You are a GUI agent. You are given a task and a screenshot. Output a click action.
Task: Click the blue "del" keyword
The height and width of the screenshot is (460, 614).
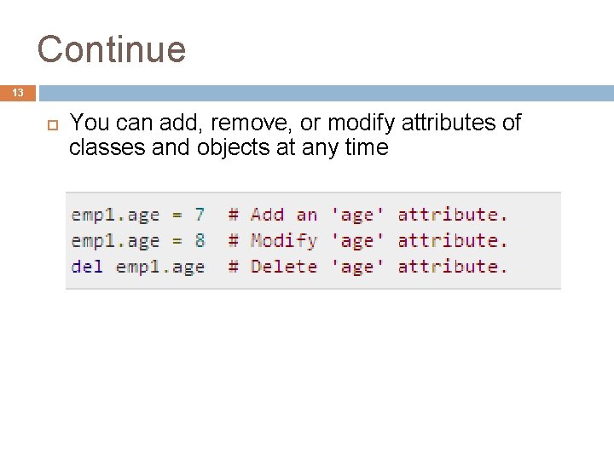pos(87,266)
